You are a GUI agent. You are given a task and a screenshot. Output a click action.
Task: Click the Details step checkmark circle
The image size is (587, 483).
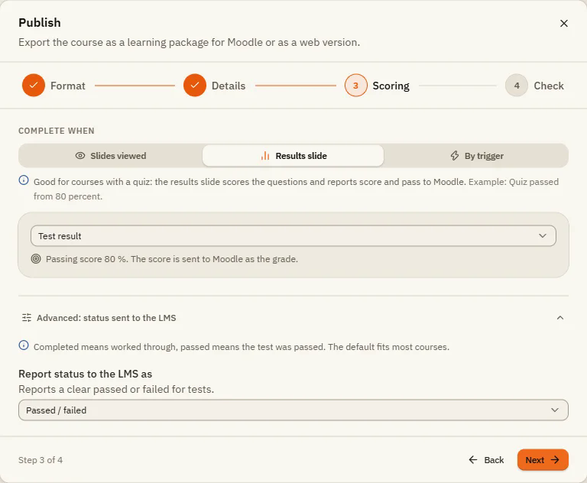[x=195, y=86]
